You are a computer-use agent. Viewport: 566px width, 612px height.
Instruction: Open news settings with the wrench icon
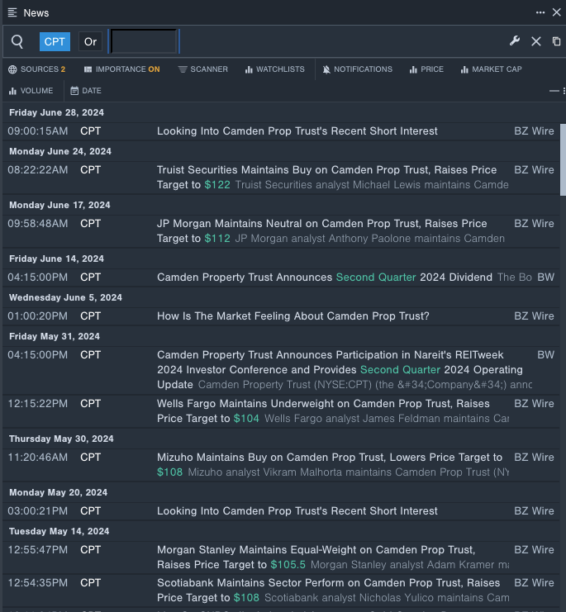514,41
